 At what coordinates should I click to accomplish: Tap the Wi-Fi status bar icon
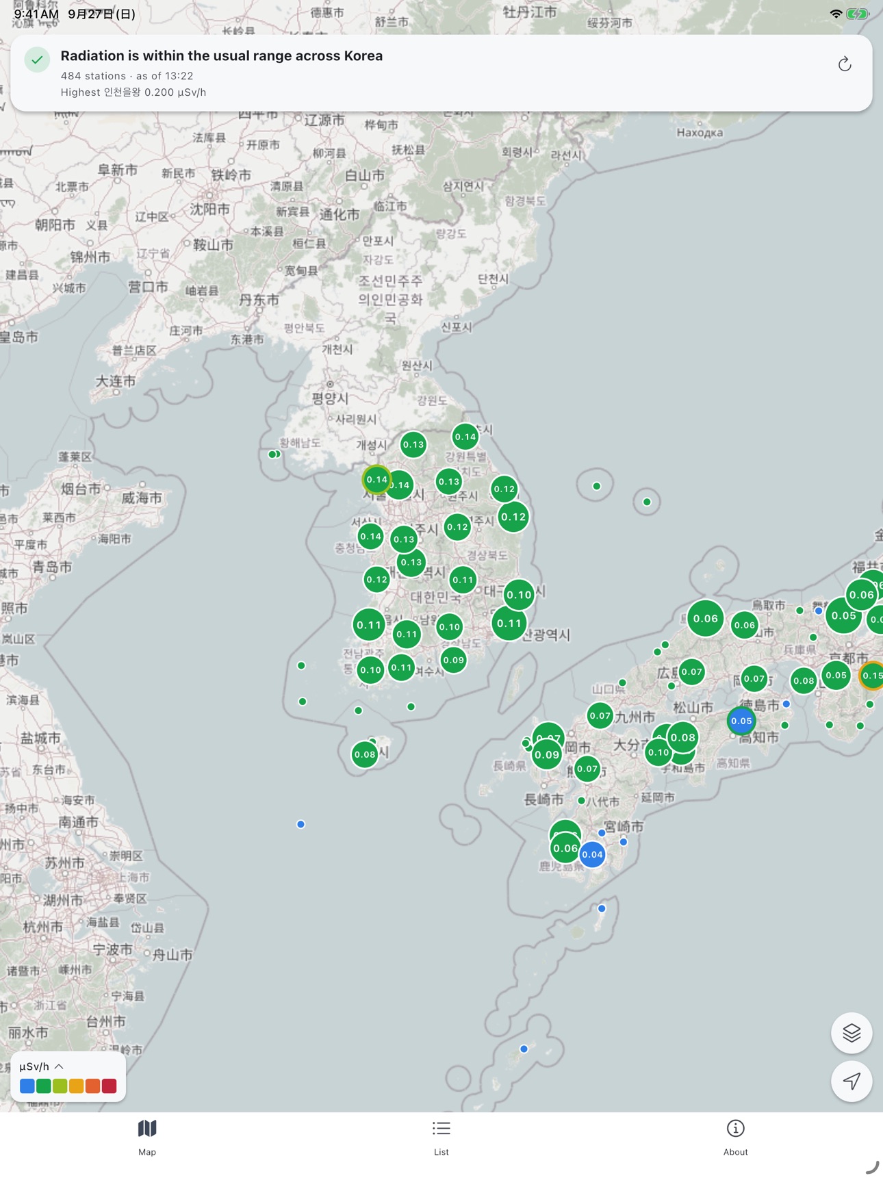point(836,14)
